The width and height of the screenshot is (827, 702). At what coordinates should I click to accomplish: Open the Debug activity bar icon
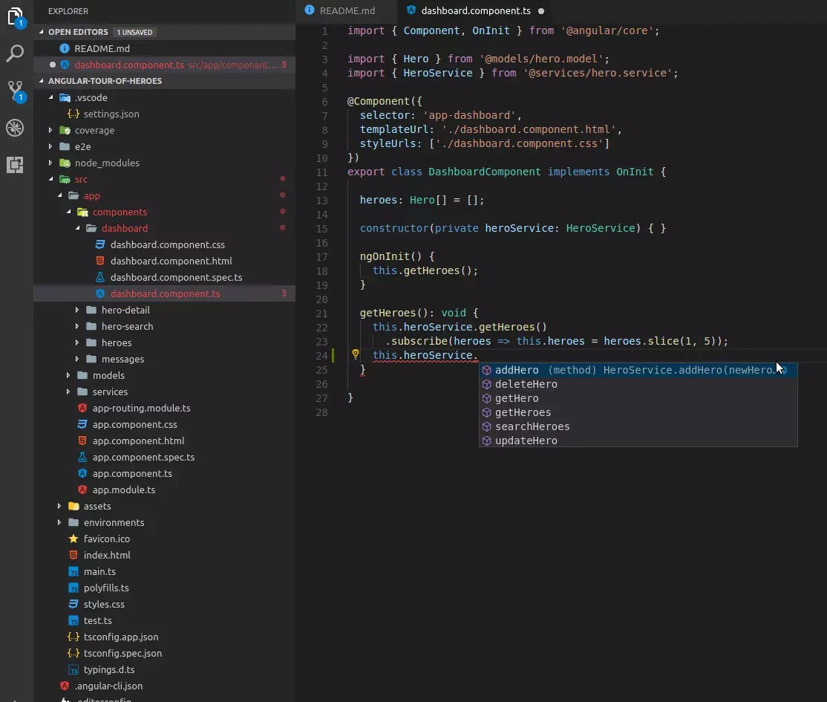[x=15, y=128]
